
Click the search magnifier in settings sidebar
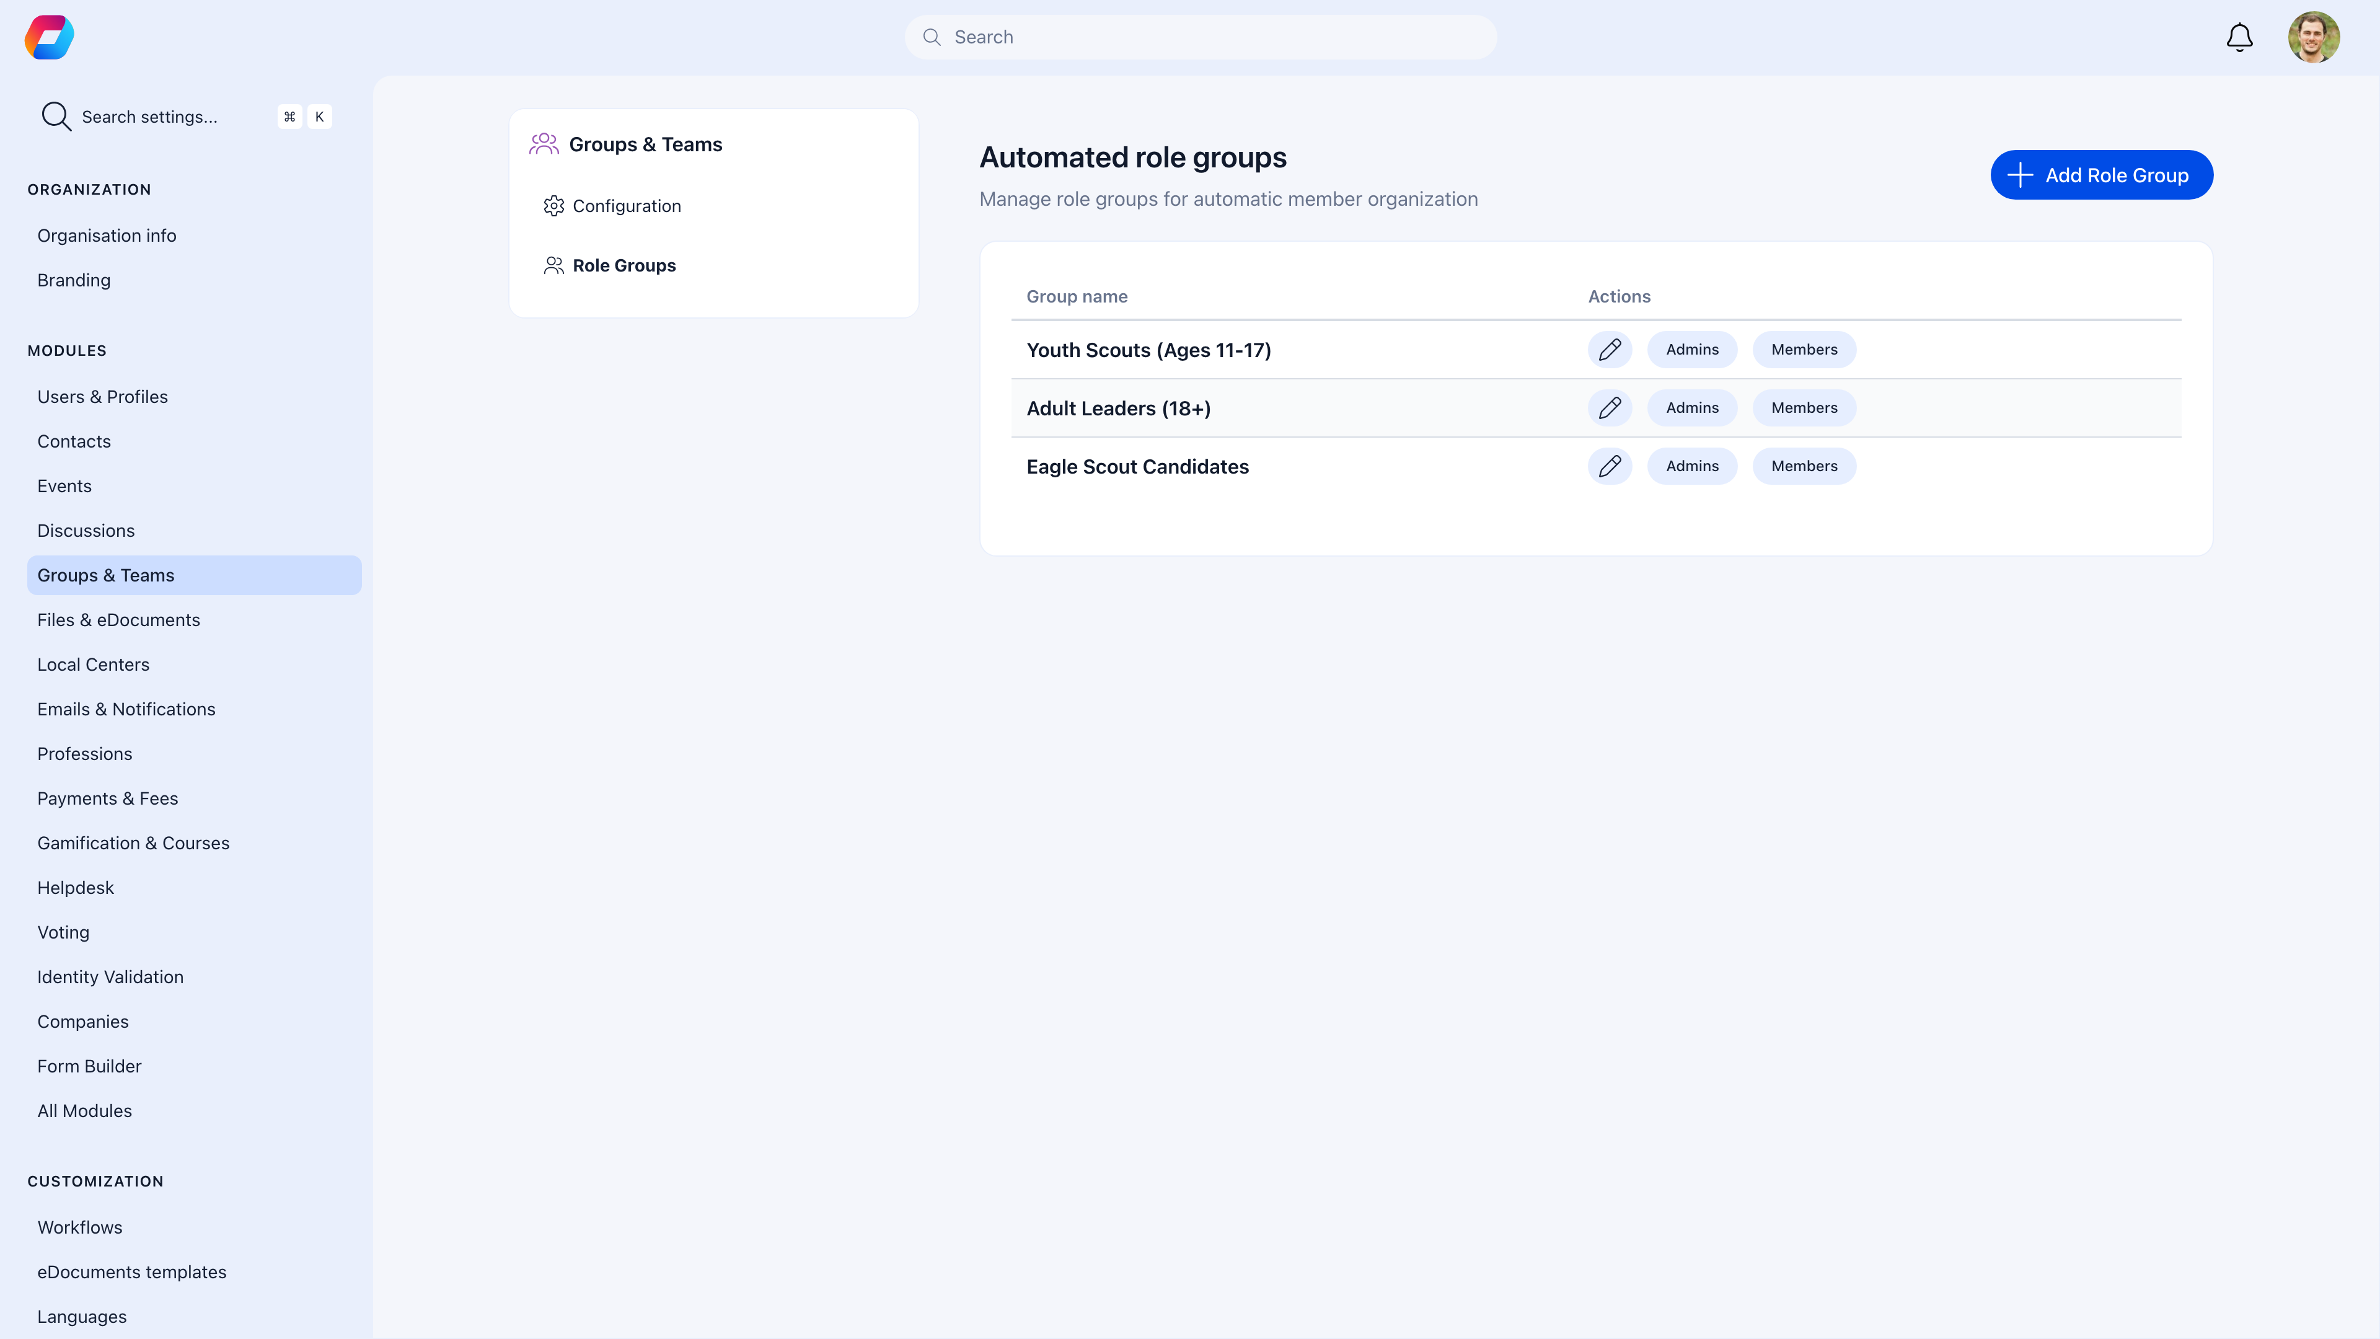tap(55, 115)
